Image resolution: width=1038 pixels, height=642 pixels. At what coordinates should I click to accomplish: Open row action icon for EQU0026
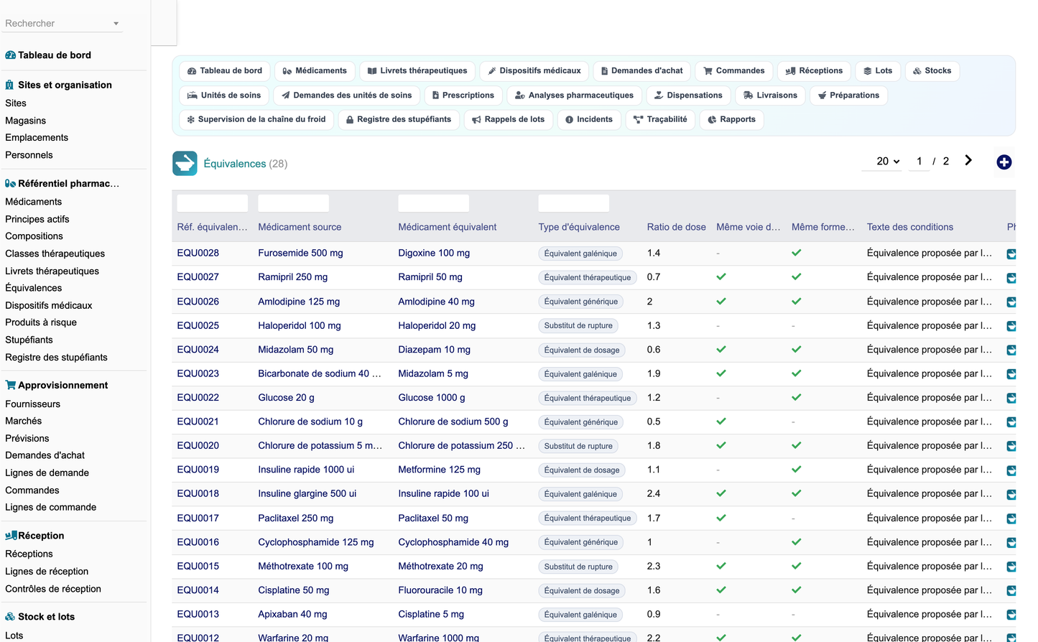point(1011,302)
